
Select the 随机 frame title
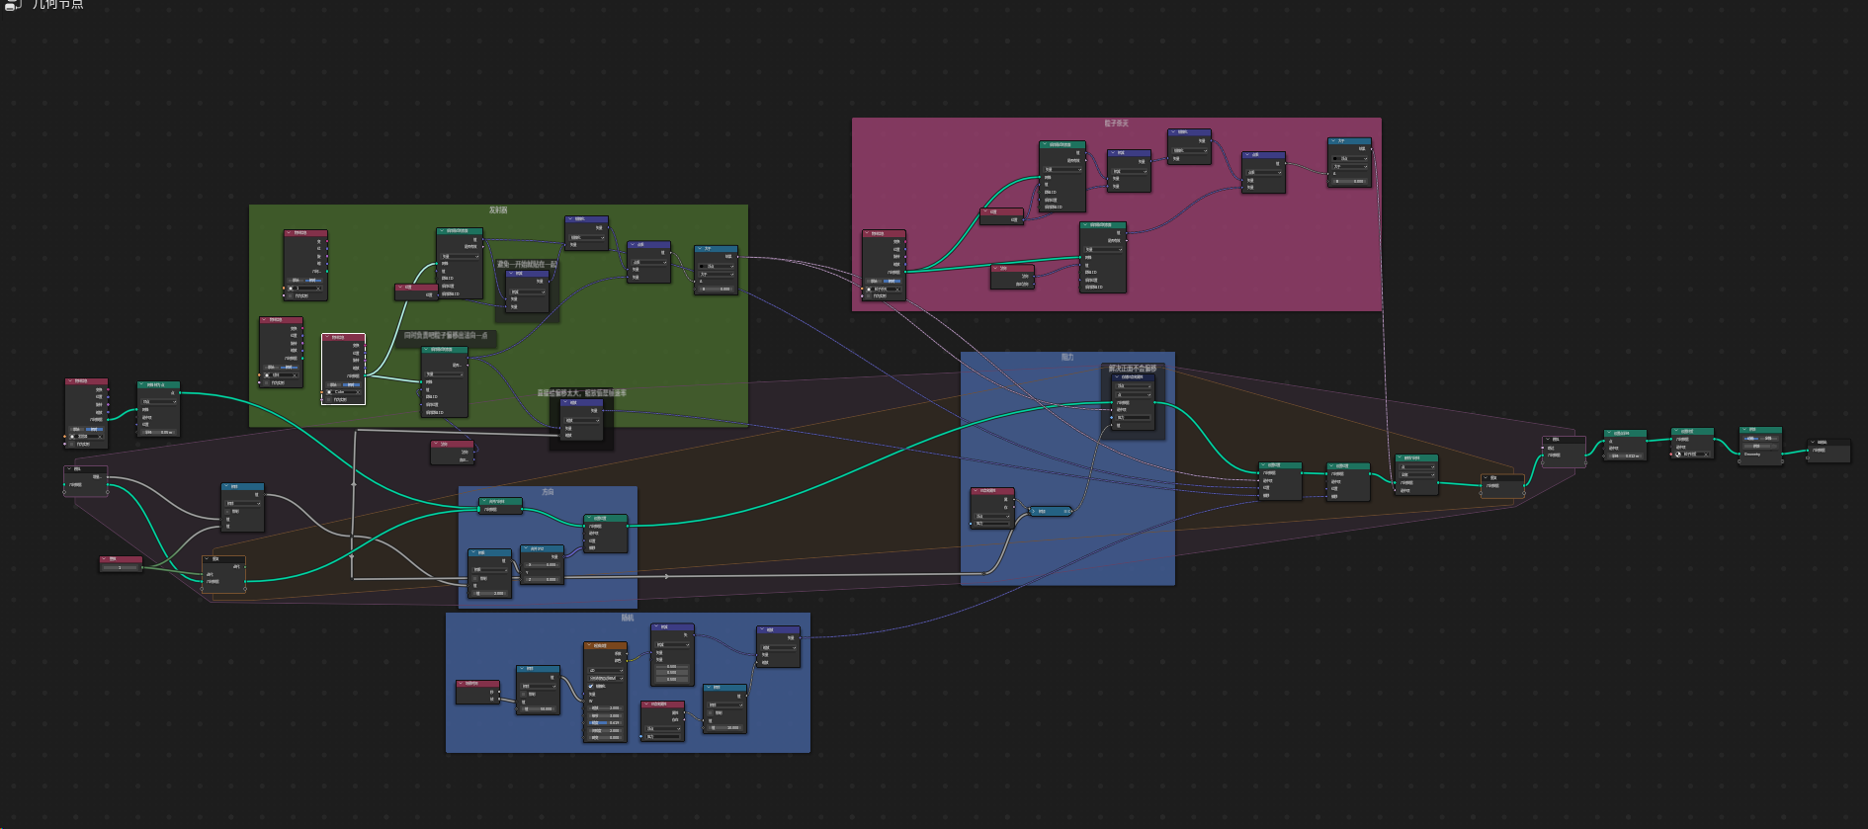628,618
